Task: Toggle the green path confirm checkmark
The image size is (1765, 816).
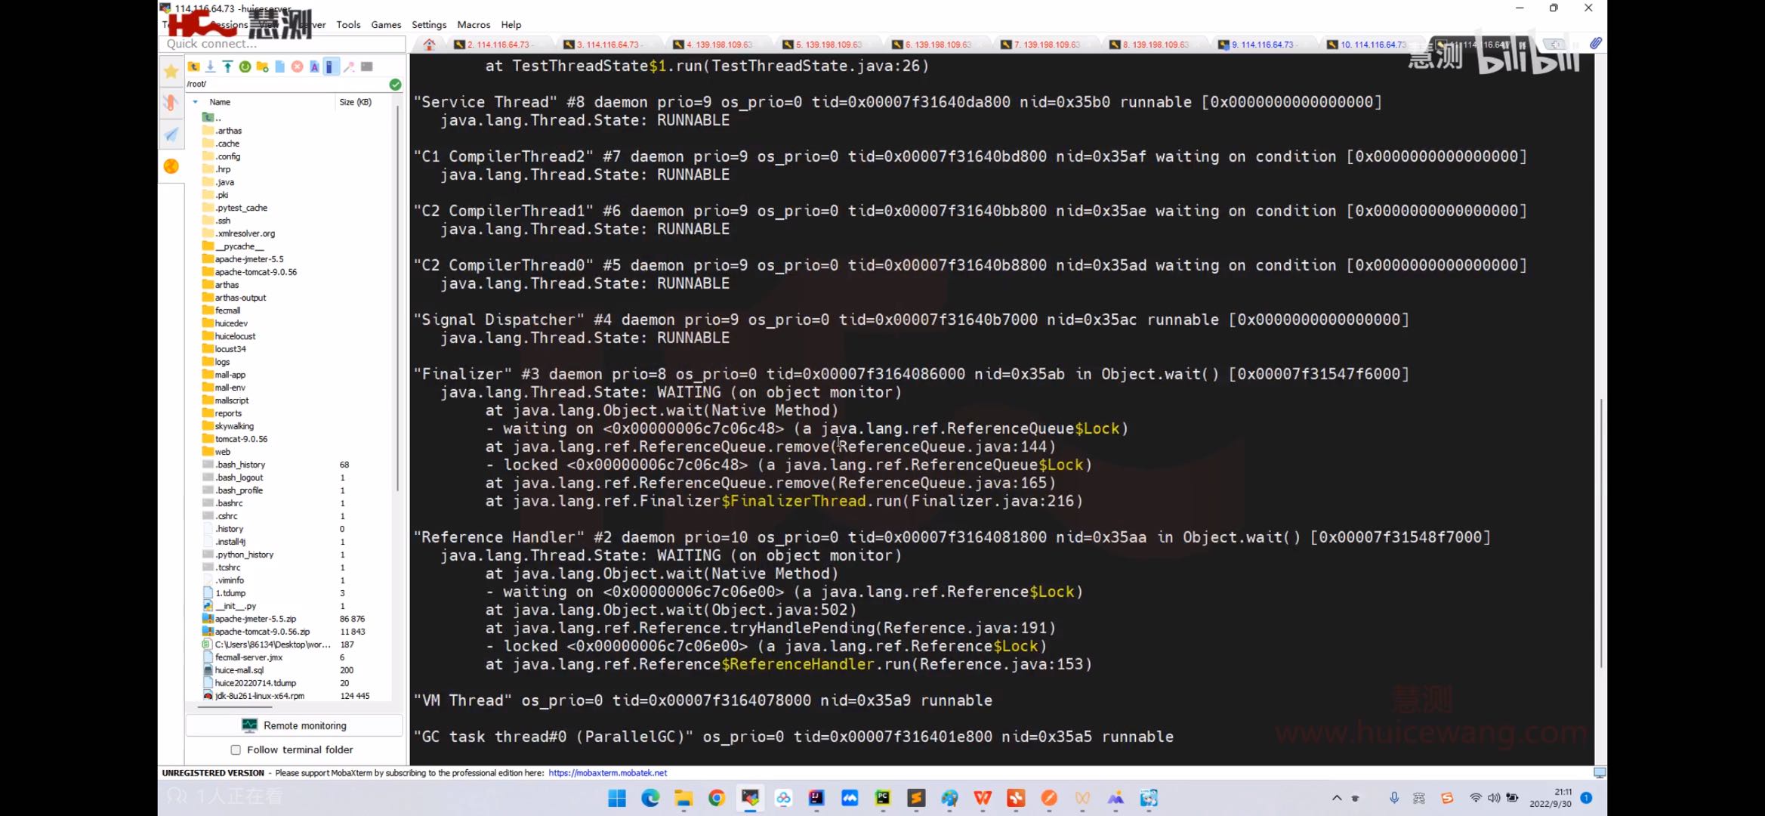Action: (395, 84)
